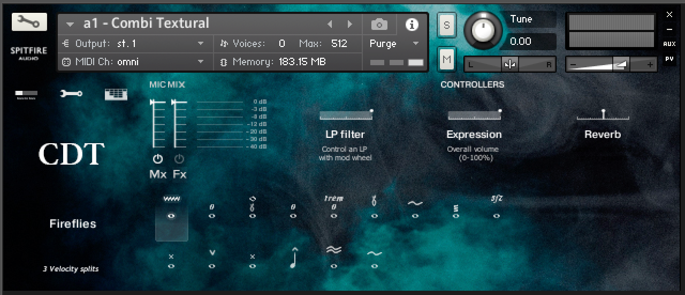This screenshot has width=685, height=295.
Task: Open the Spitfire expert settings wrench panel
Action: pyautogui.click(x=71, y=94)
